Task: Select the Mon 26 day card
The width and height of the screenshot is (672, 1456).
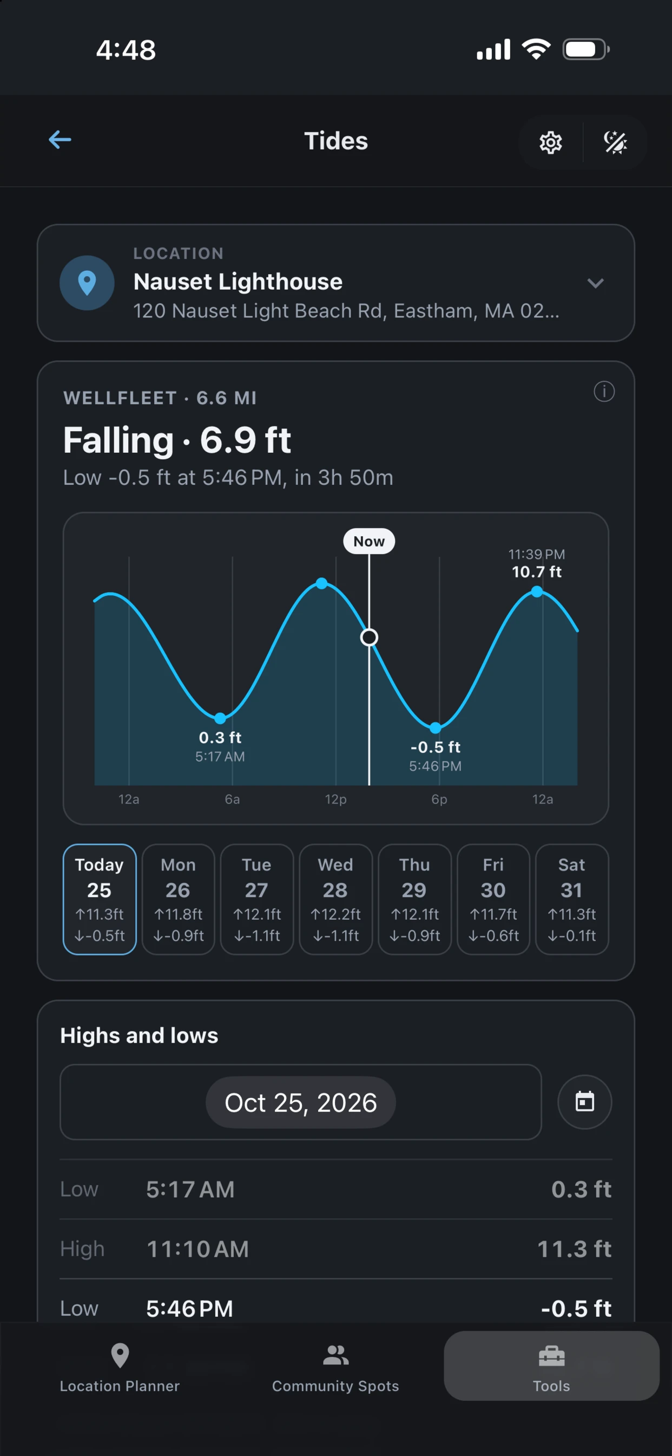Action: coord(178,899)
